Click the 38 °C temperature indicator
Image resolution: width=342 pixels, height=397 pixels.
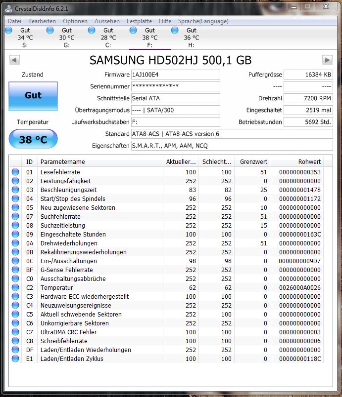tap(33, 139)
